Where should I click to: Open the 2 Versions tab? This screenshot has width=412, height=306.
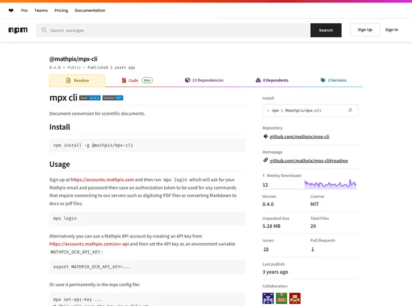(x=334, y=80)
